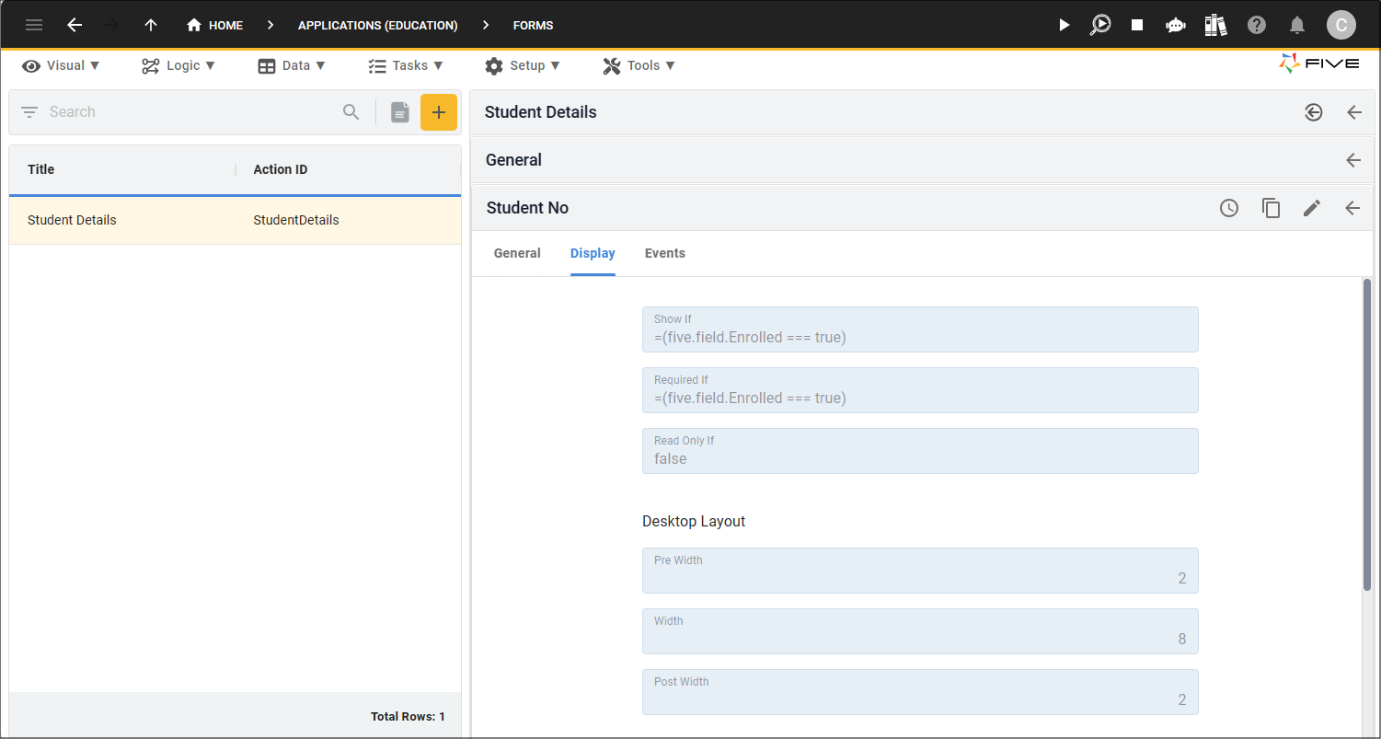This screenshot has width=1381, height=739.
Task: Expand the Tools menu
Action: tap(639, 65)
